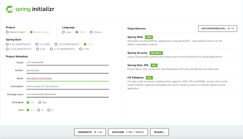
Task: Click the Spring Web dependency title
Action: (135, 37)
